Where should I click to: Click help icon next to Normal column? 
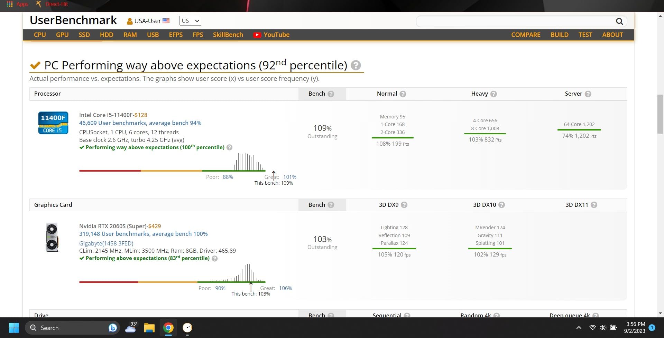[x=403, y=94]
